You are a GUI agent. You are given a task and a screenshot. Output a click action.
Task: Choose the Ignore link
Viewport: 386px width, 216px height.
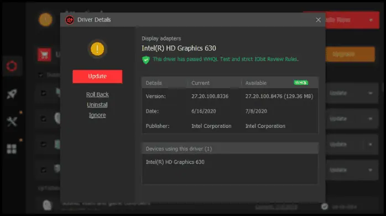pos(97,115)
